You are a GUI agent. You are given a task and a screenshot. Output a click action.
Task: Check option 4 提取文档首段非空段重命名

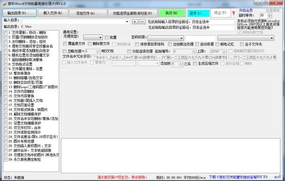(x=6, y=46)
